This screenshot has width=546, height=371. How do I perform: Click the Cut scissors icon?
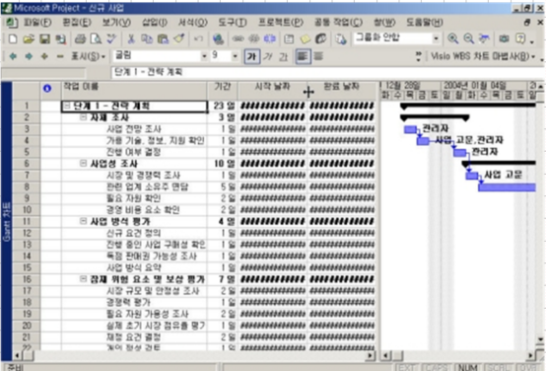pyautogui.click(x=131, y=38)
